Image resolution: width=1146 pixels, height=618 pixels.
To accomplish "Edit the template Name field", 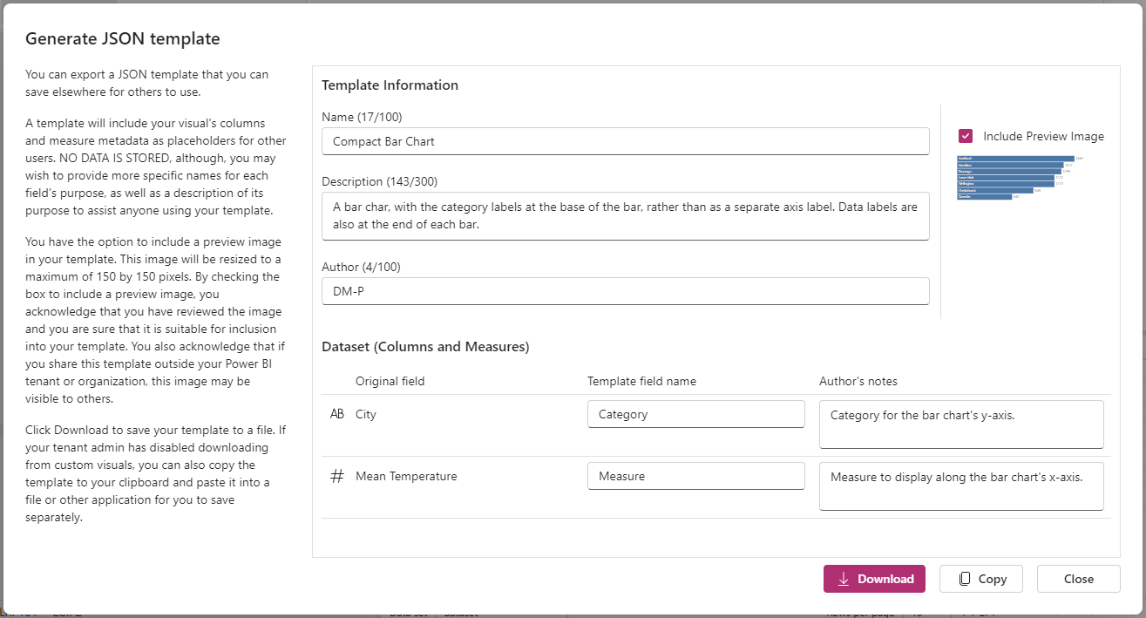I will tap(625, 141).
